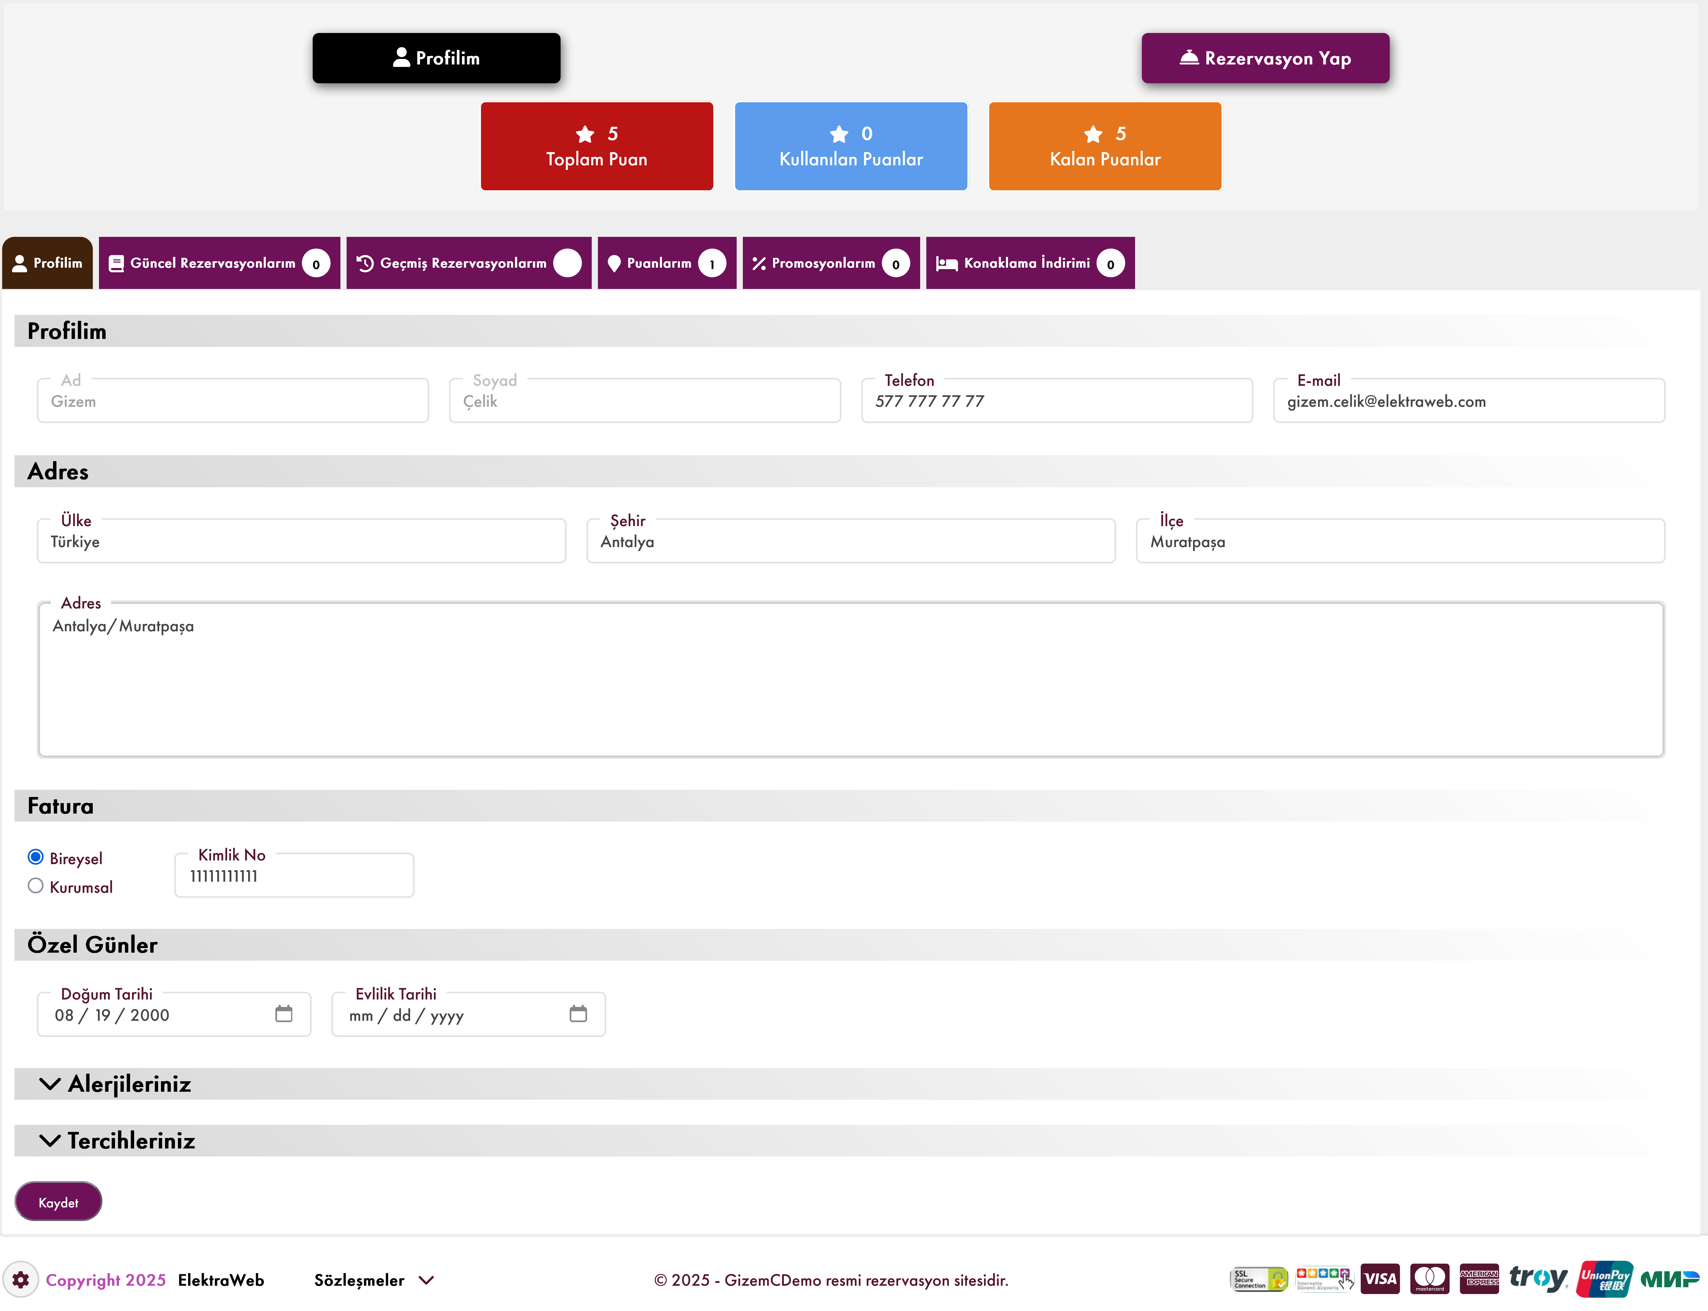Click the gear settings icon in footer

click(21, 1280)
